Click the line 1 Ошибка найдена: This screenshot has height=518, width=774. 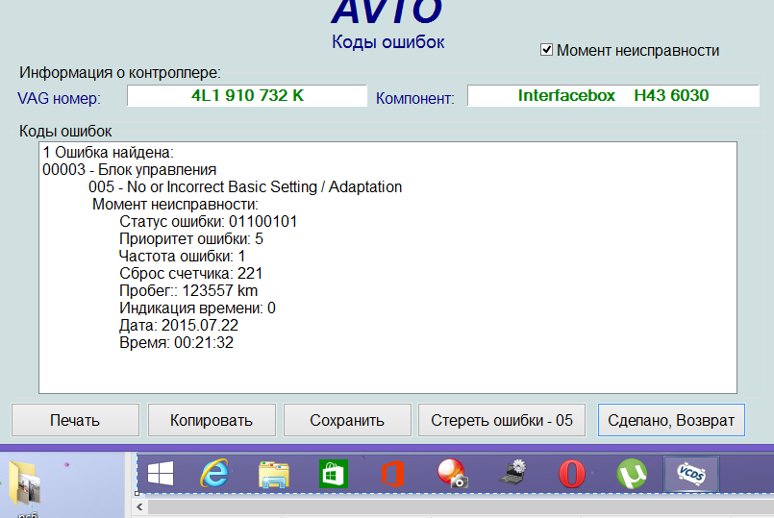108,153
